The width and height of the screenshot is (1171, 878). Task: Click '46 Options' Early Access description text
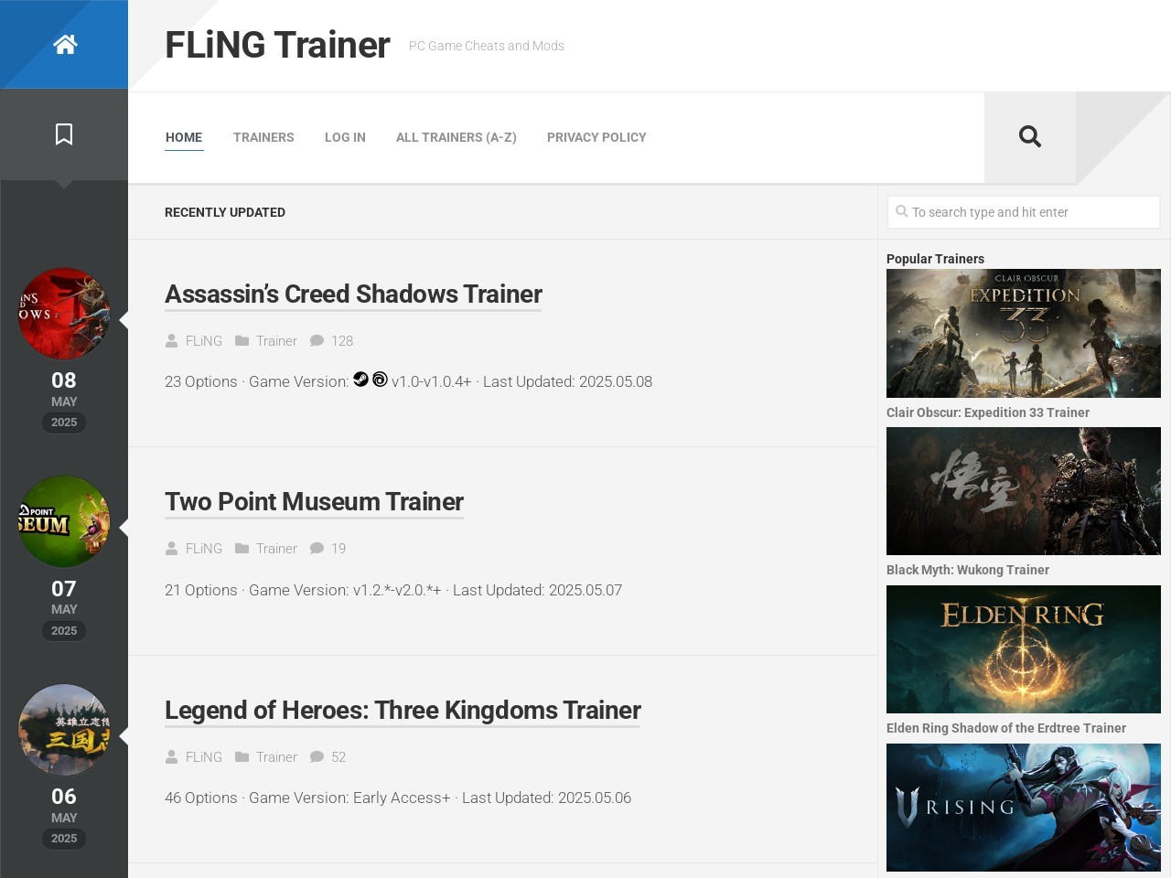pos(398,798)
